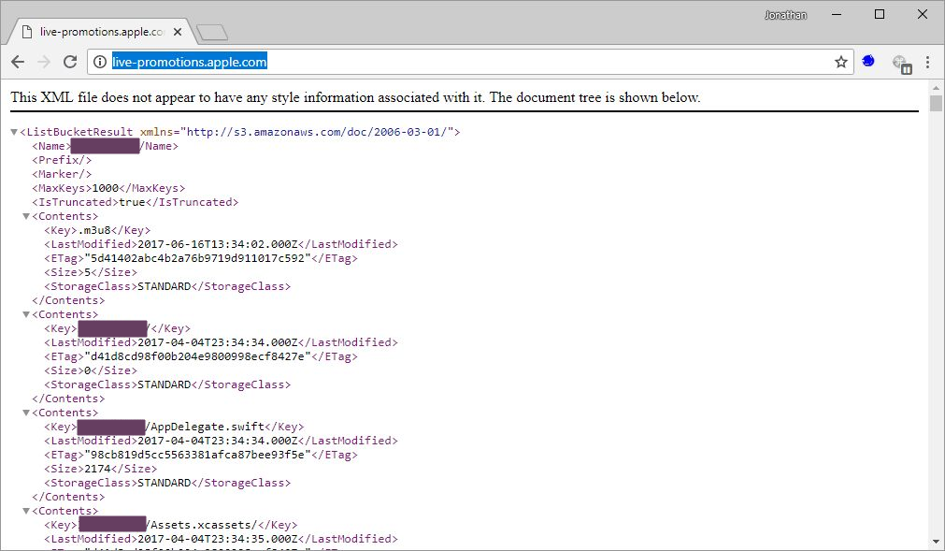Click the vertical scrollbar thumb
The image size is (945, 551).
pyautogui.click(x=936, y=103)
